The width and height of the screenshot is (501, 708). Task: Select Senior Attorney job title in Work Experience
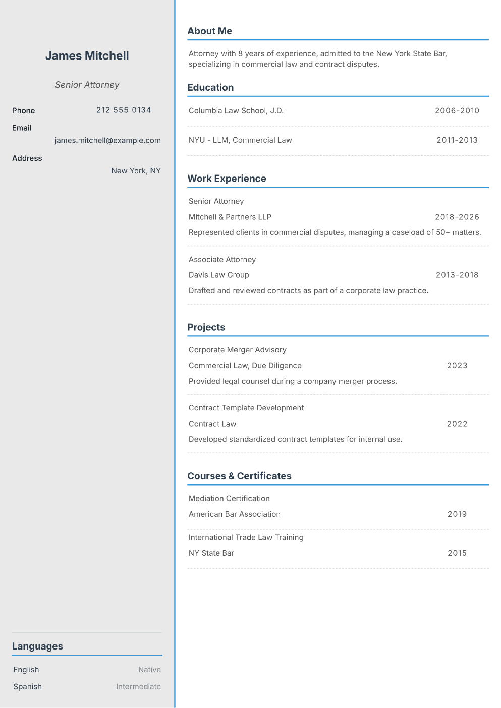(x=216, y=201)
